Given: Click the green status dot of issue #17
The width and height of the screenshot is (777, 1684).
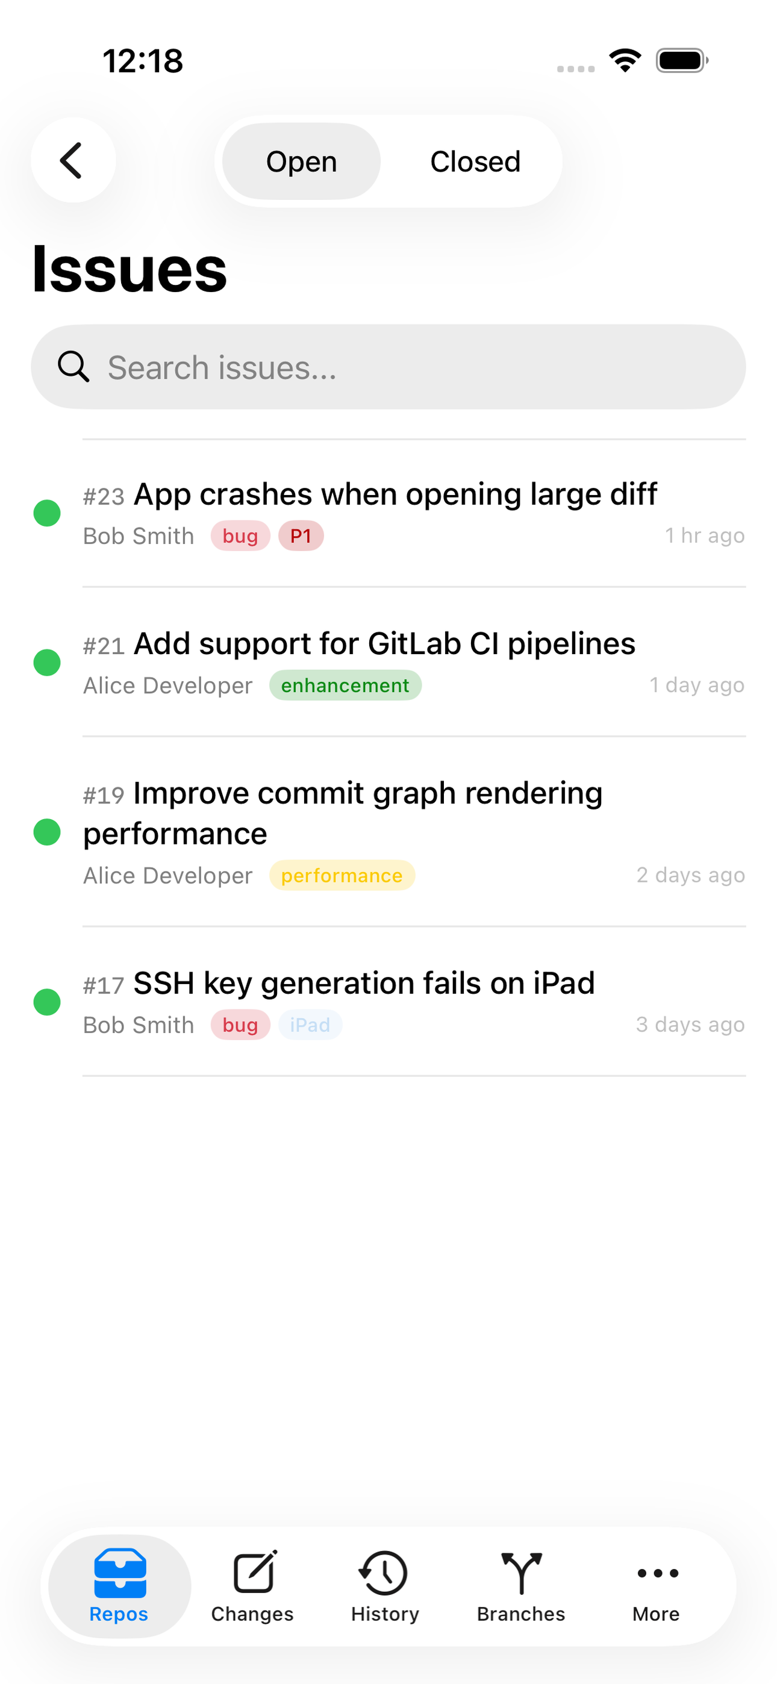Looking at the screenshot, I should point(47,1002).
